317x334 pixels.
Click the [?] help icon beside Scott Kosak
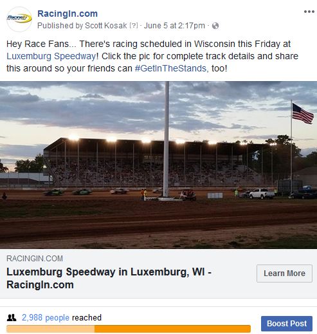(x=134, y=26)
